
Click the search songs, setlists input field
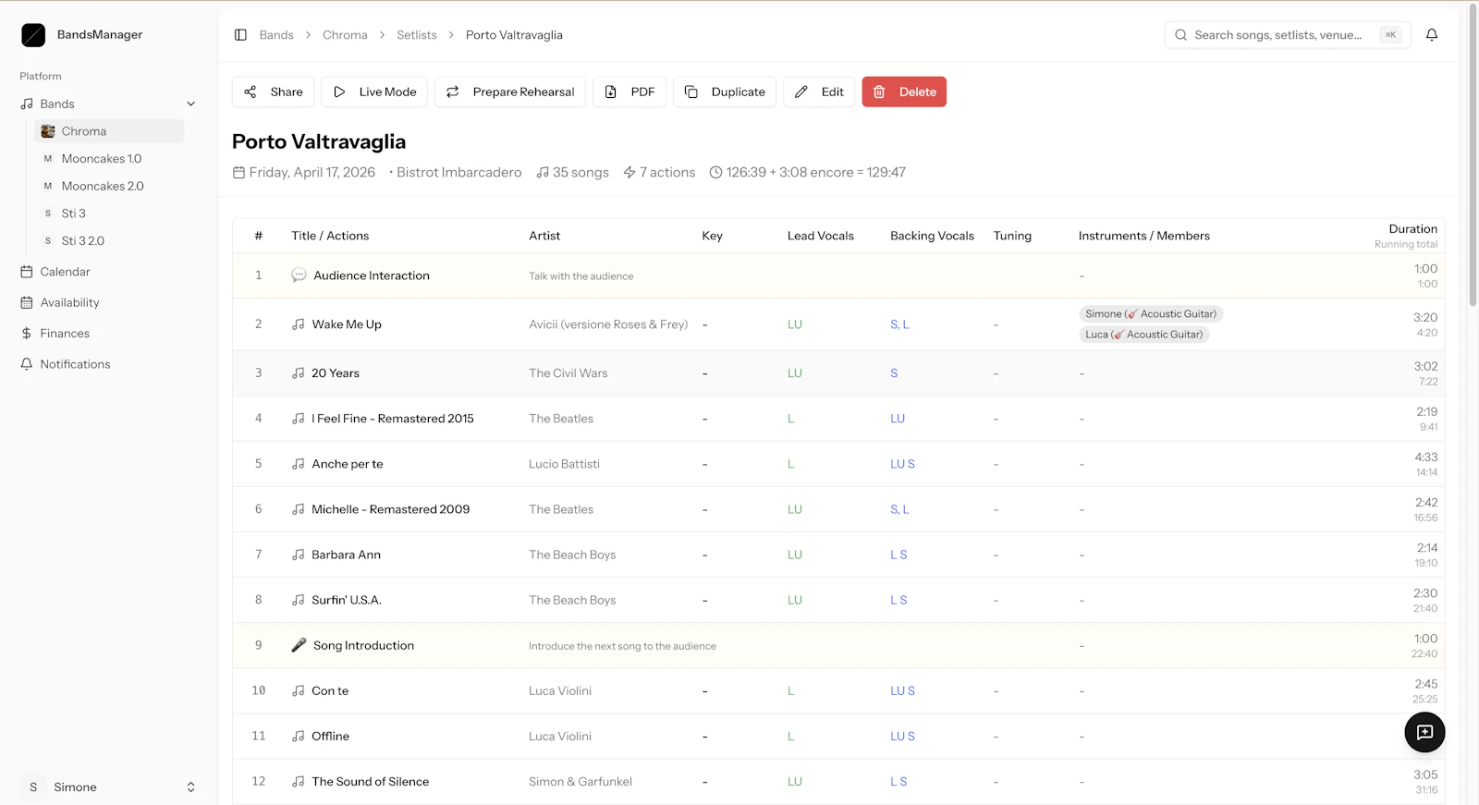tap(1288, 35)
